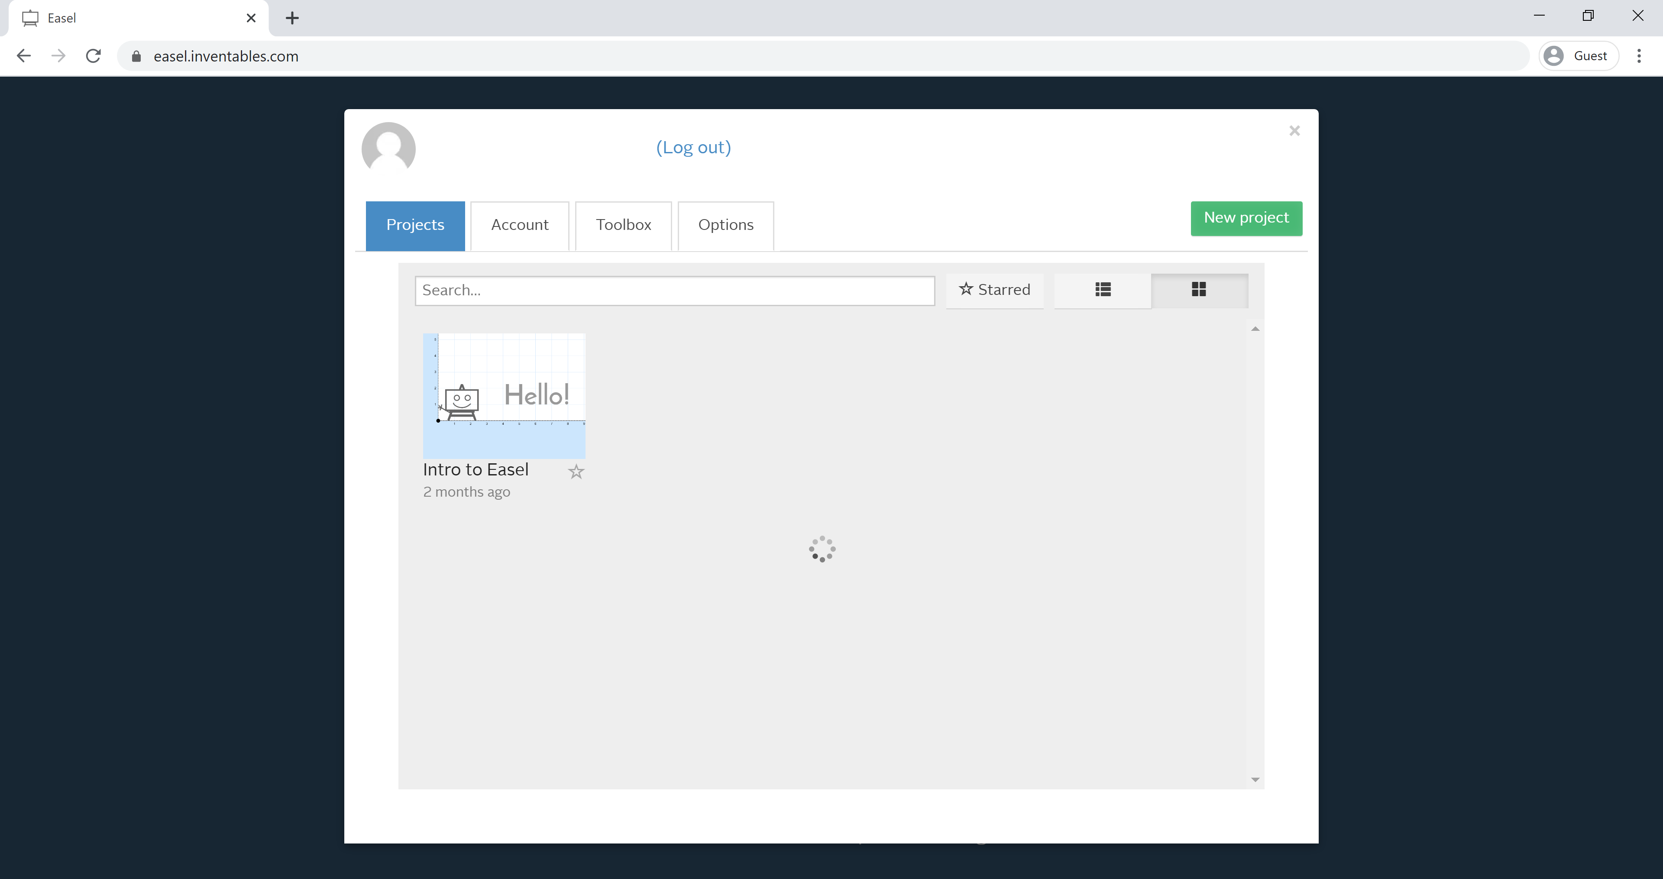
Task: Reload the Easel page
Action: pos(94,56)
